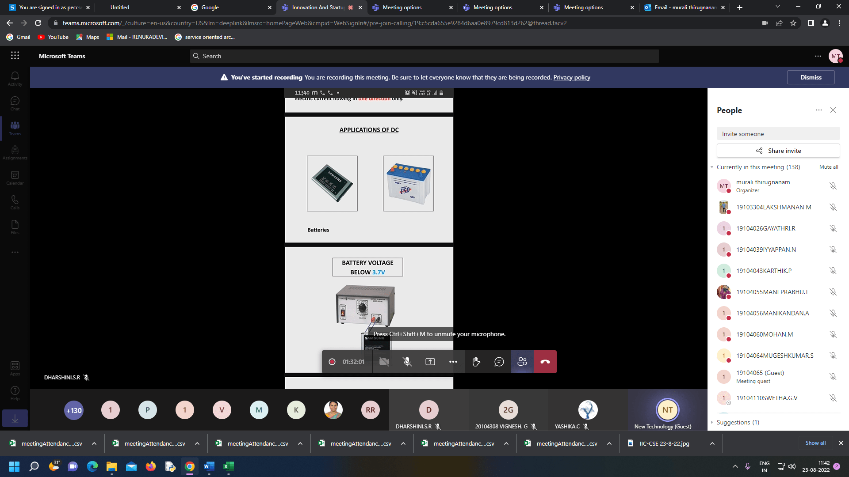
Task: Open the meeting chat icon
Action: click(499, 362)
